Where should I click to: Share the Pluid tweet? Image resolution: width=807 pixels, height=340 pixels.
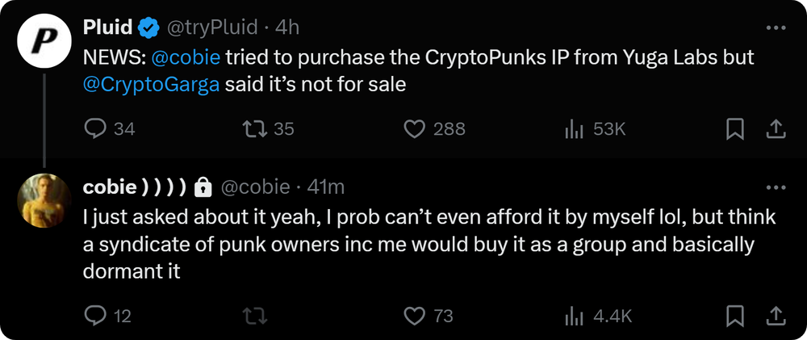[x=776, y=128]
